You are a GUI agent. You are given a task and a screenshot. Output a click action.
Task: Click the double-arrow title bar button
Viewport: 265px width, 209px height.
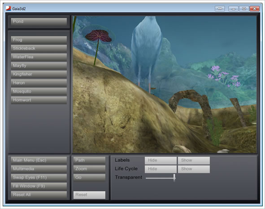[220, 9]
